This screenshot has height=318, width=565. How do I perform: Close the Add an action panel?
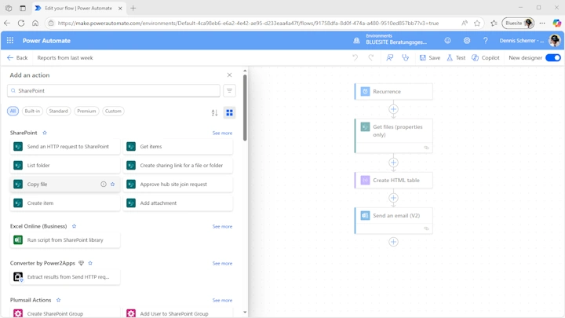[229, 75]
